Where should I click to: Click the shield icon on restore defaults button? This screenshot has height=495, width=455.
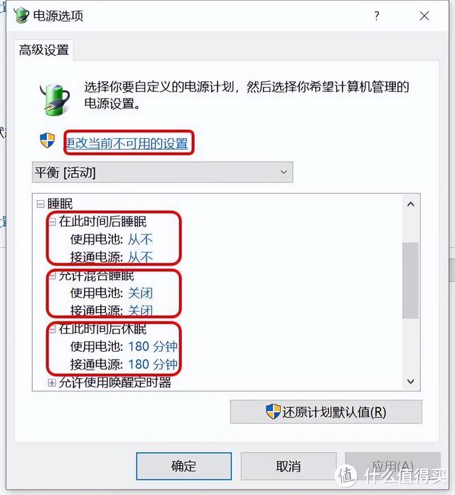(x=273, y=412)
